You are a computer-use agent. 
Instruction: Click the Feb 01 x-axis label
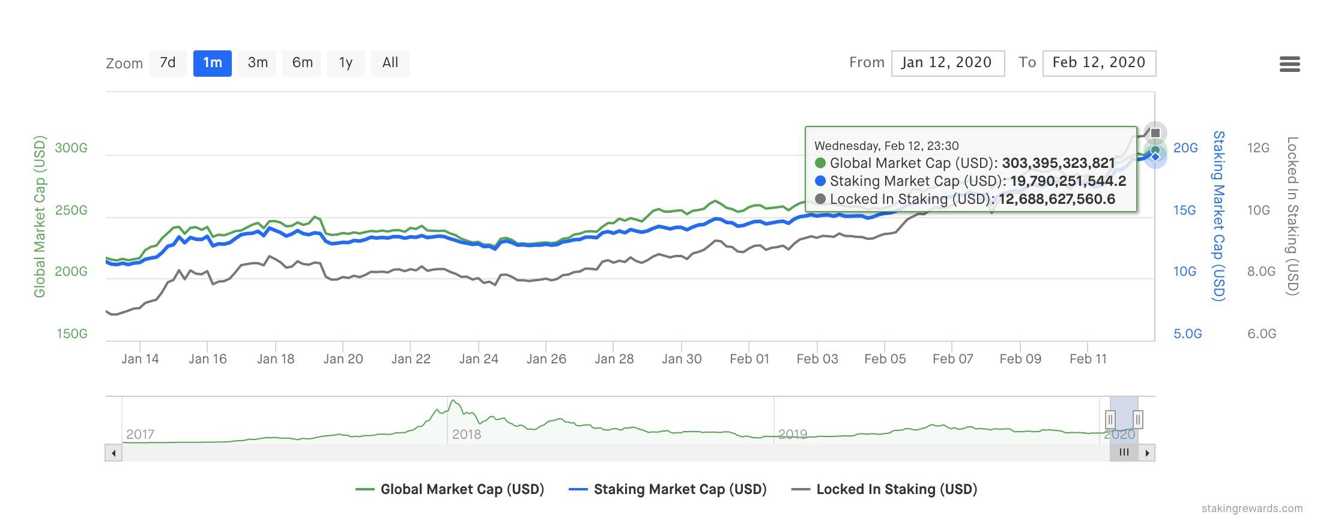[749, 359]
